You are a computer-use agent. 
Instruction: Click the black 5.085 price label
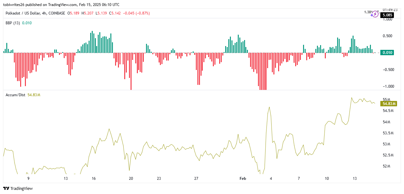tap(387, 15)
